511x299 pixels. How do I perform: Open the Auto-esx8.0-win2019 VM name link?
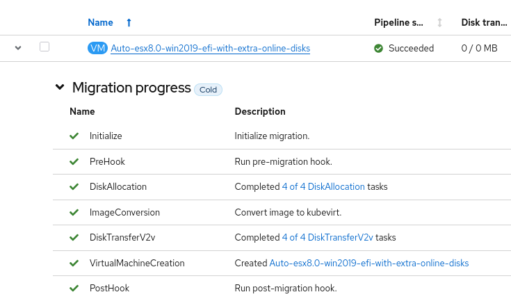(210, 49)
